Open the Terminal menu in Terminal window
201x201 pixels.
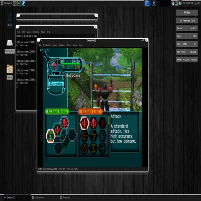point(36,32)
